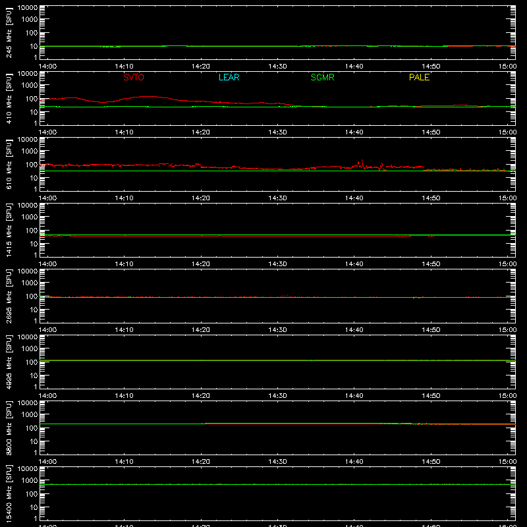This screenshot has width=527, height=527.
Task: Click the red SVTO station label
Action: 134,77
